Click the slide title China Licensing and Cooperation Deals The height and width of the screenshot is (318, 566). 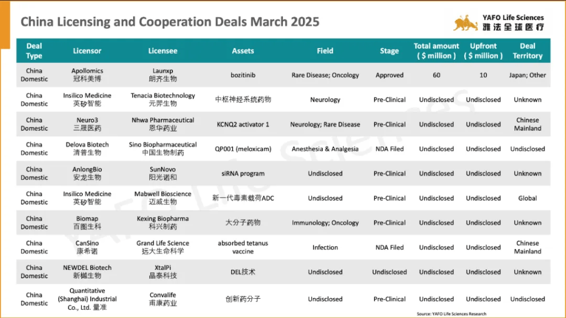pyautogui.click(x=170, y=22)
